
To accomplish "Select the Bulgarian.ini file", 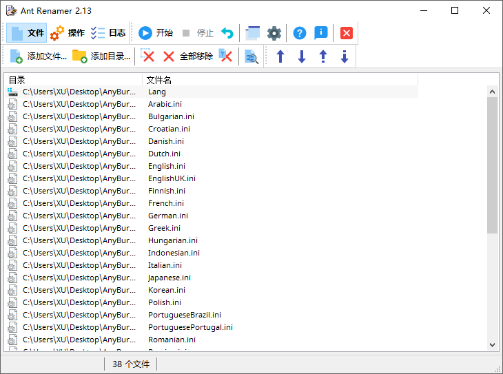I will coord(212,116).
